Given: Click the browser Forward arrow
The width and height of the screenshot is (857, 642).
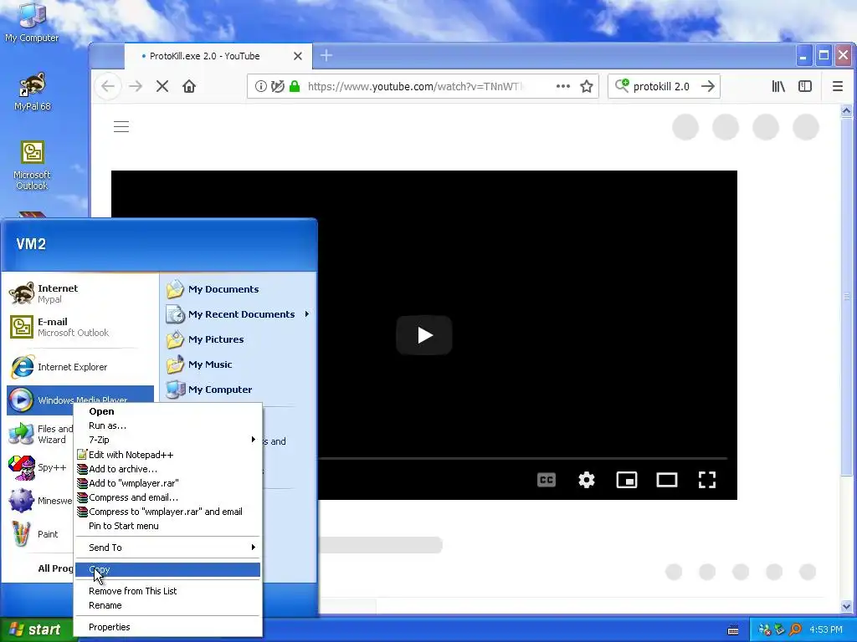Looking at the screenshot, I should point(135,86).
